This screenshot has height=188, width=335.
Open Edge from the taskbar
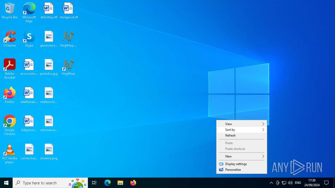click(108, 183)
